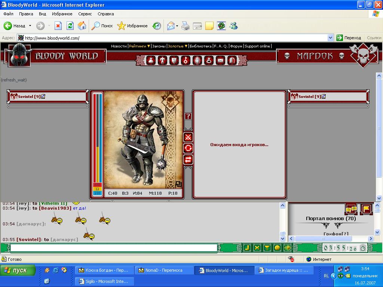Click the пуск Start button
This screenshot has width=383, height=287.
18,271
